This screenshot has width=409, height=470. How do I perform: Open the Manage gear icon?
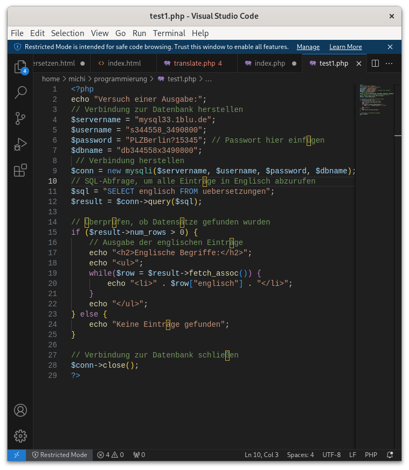click(20, 436)
